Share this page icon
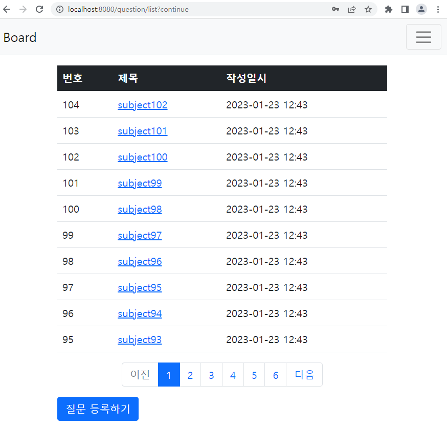The image size is (447, 430). [x=352, y=9]
